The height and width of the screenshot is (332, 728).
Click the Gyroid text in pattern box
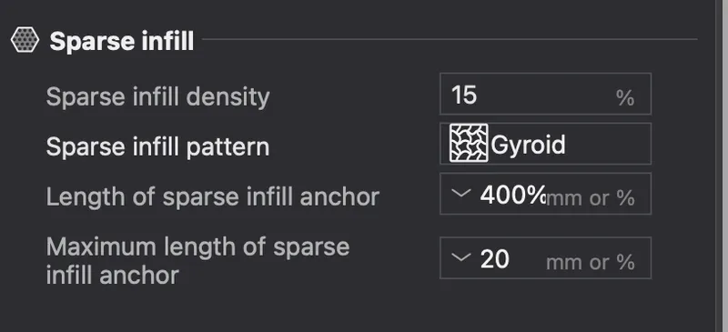[528, 145]
